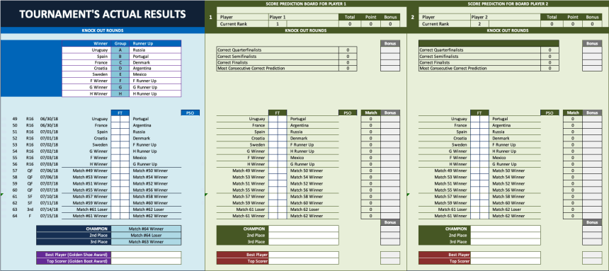Click Croatia's FT score cell on Player 2's board
The height and width of the screenshot is (271, 609).
point(475,138)
